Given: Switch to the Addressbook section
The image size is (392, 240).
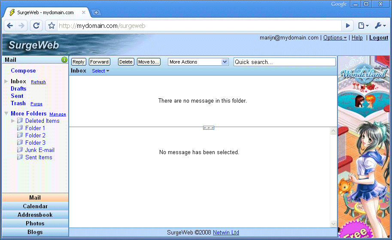Looking at the screenshot, I should [x=35, y=215].
